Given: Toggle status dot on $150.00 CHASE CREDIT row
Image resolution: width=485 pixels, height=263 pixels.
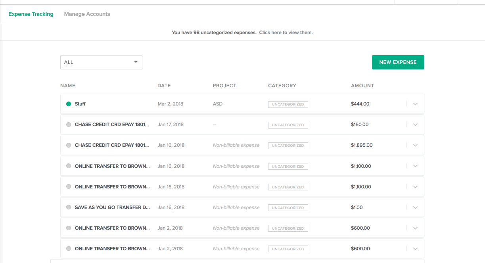Looking at the screenshot, I should coord(69,125).
